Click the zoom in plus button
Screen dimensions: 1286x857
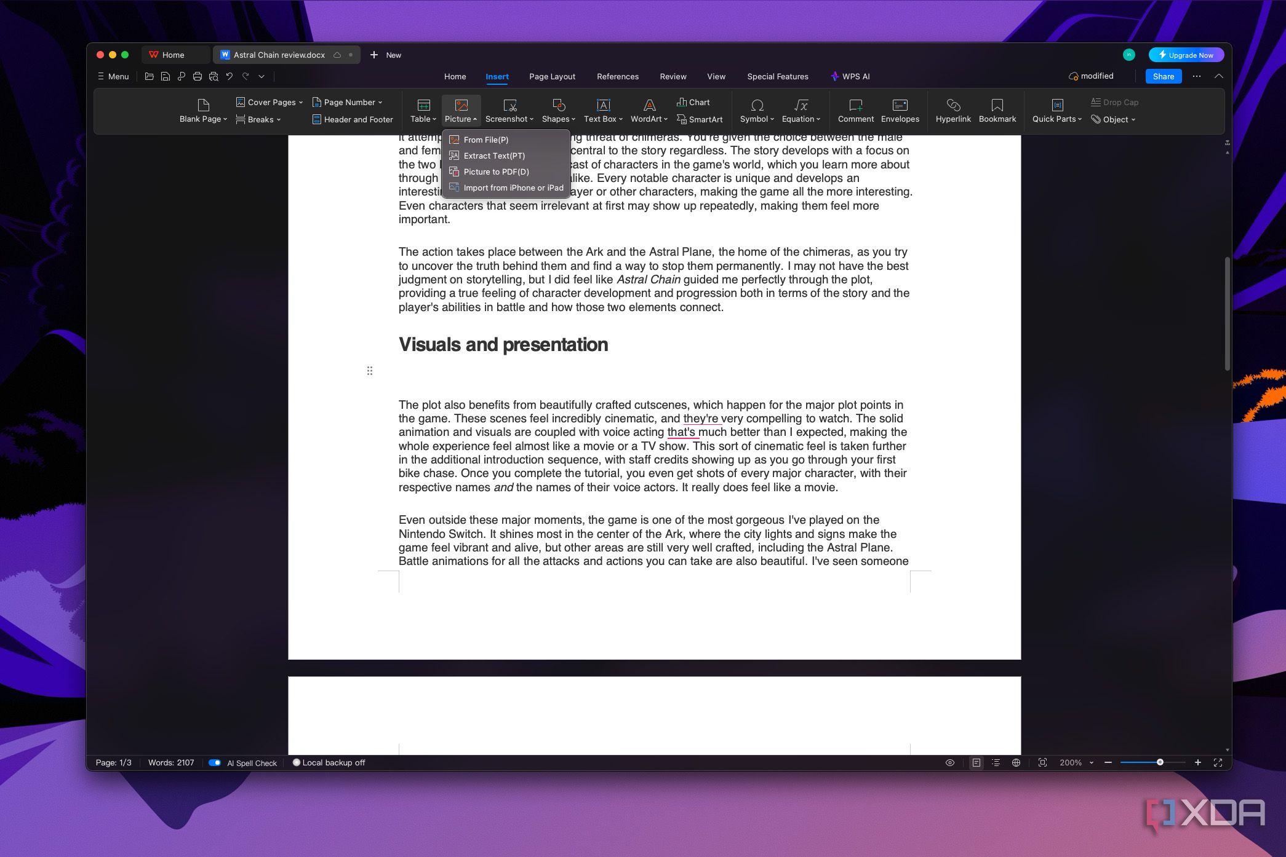[1197, 762]
